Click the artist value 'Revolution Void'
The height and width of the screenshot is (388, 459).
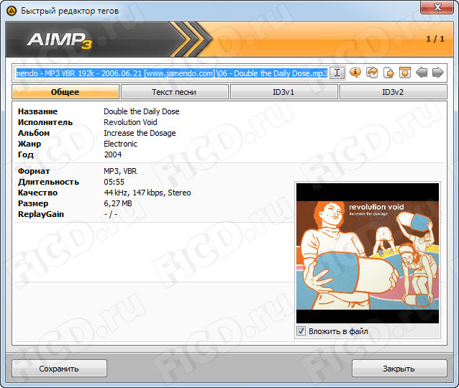click(x=130, y=122)
